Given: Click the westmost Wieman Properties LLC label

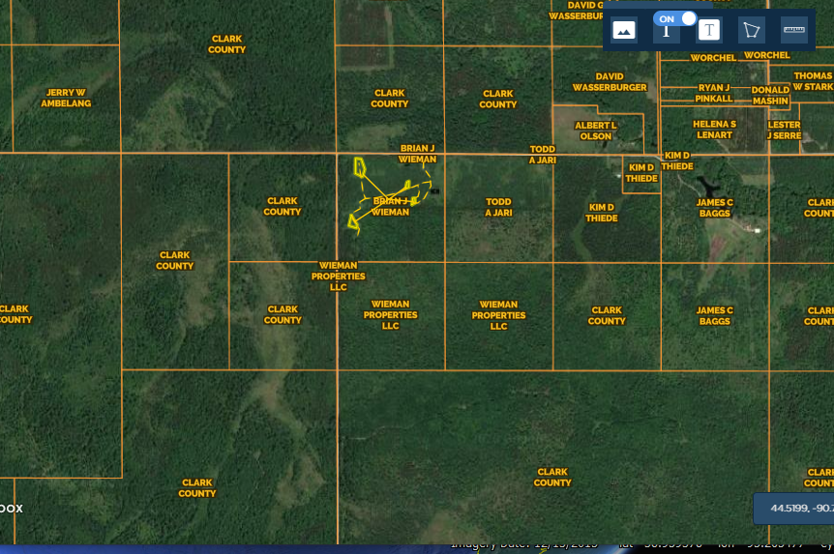Looking at the screenshot, I should click(x=338, y=276).
